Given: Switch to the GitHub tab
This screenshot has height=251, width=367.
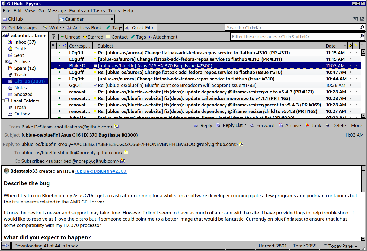Looking at the screenshot, I should pyautogui.click(x=29, y=19).
